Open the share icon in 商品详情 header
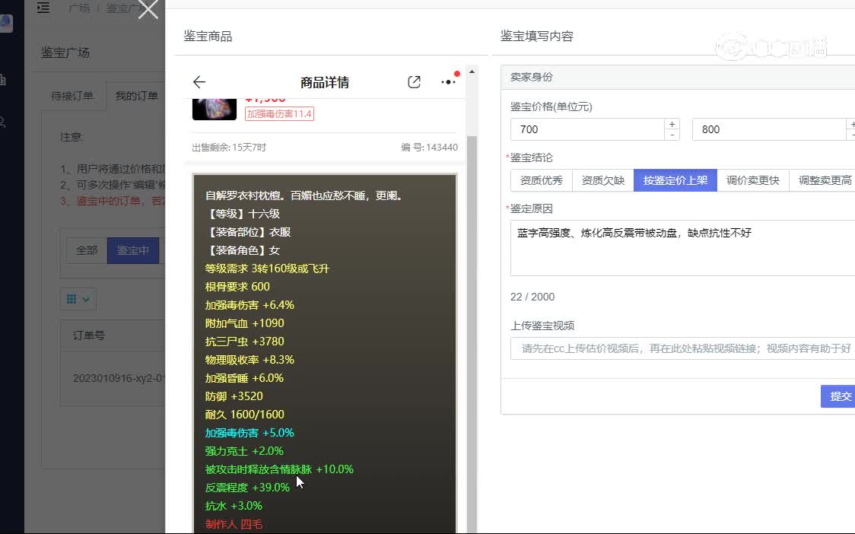The height and width of the screenshot is (534, 855). point(414,82)
